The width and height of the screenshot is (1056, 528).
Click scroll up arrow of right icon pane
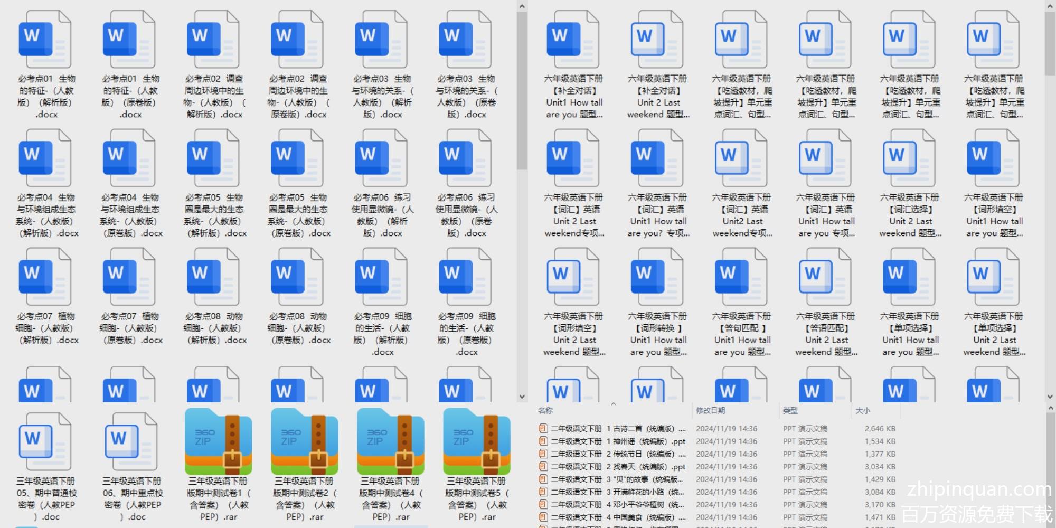(x=1050, y=6)
